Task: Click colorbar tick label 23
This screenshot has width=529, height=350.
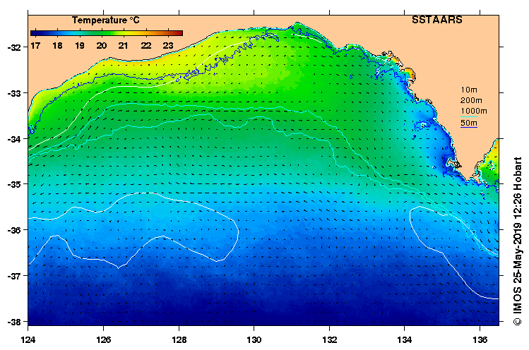Action: tap(168, 46)
